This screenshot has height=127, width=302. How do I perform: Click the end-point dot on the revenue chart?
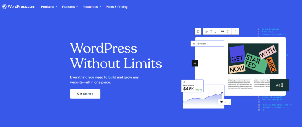pyautogui.click(x=222, y=92)
